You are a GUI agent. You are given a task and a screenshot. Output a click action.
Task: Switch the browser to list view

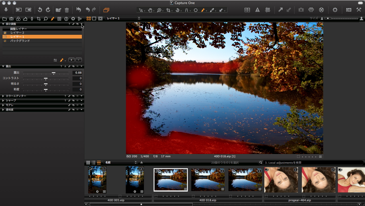pyautogui.click(x=93, y=162)
